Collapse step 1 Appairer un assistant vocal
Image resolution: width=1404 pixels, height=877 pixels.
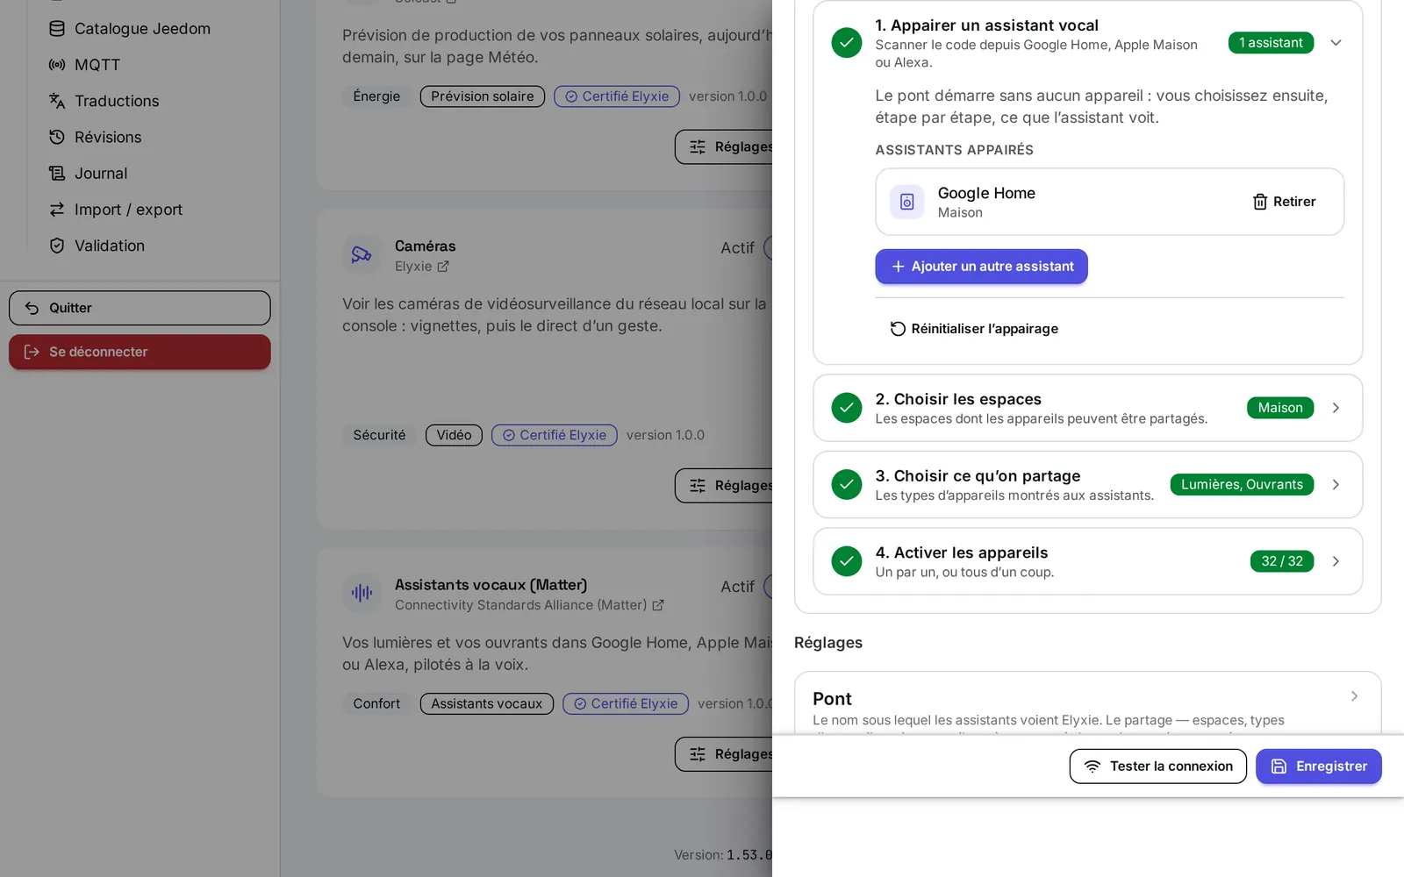click(x=1336, y=43)
